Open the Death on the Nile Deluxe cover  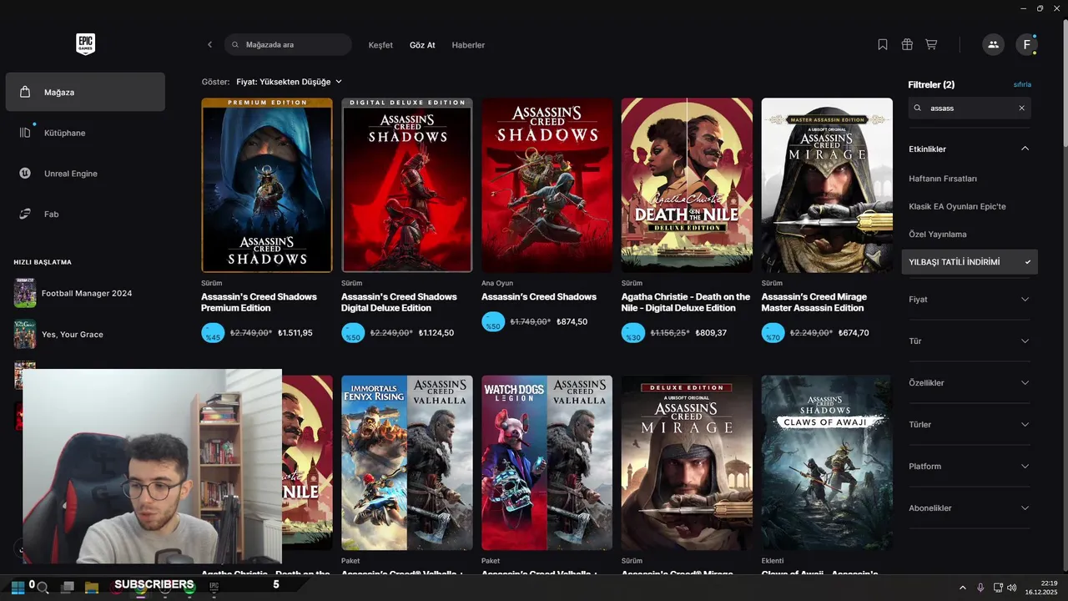point(687,185)
